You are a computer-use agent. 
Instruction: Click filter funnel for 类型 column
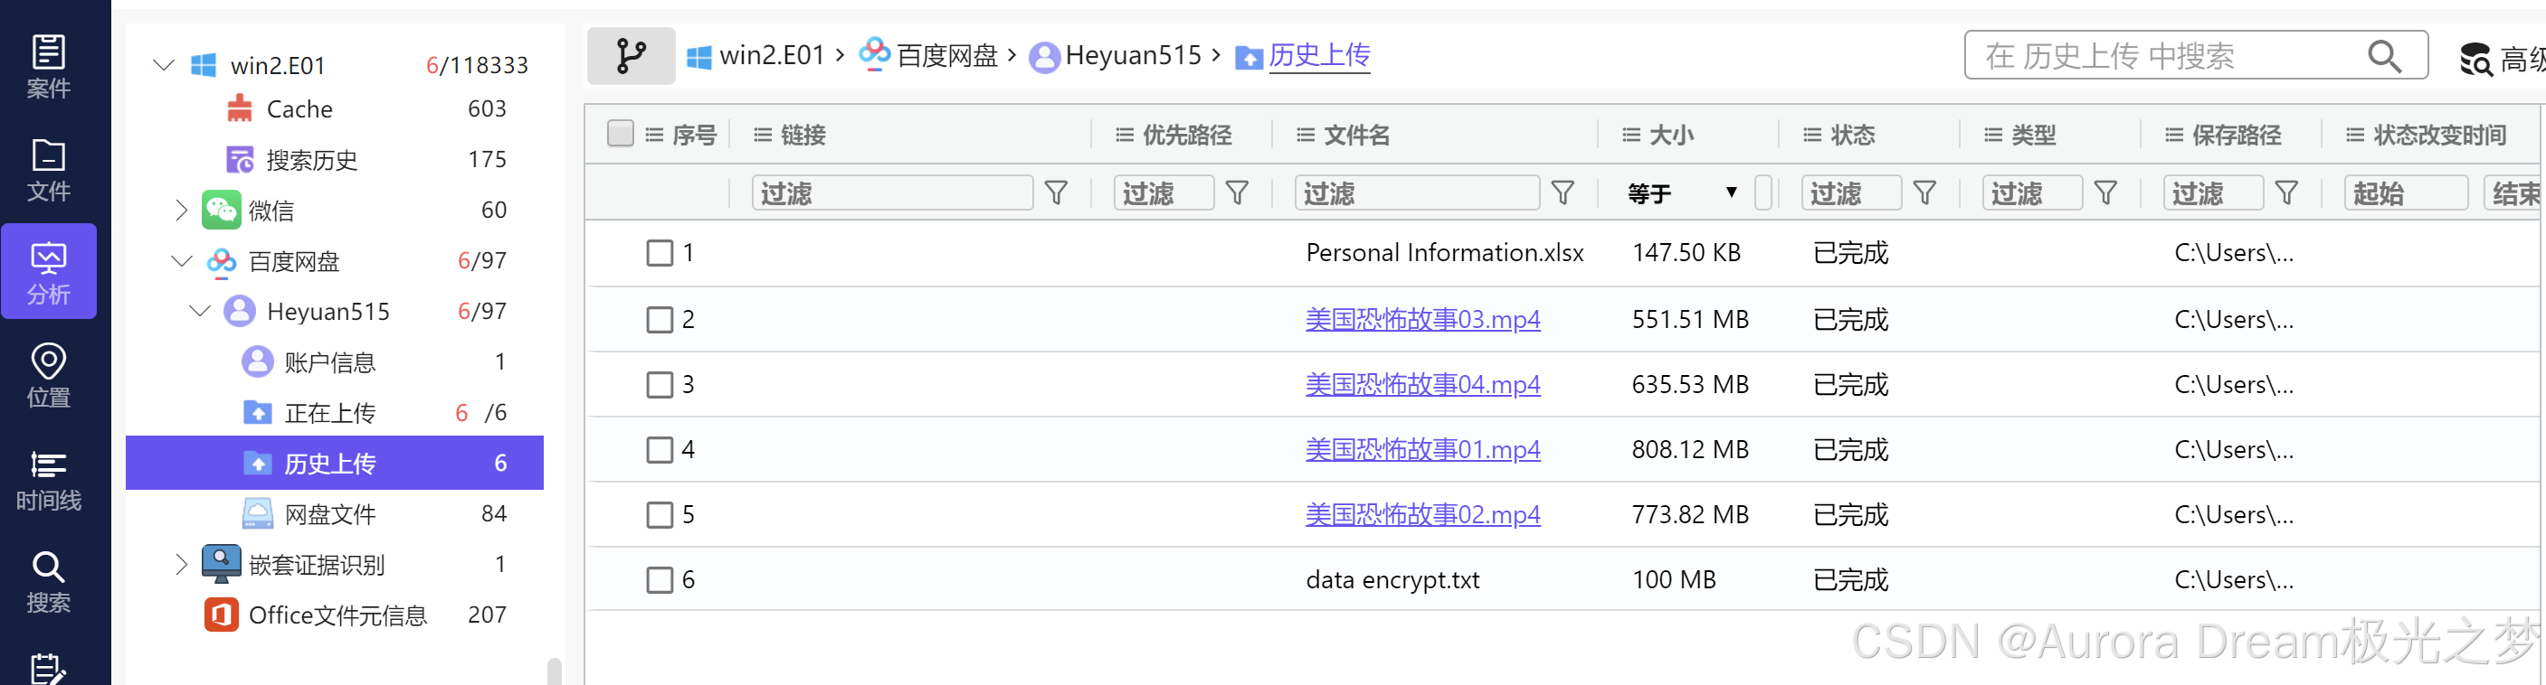(x=2104, y=192)
